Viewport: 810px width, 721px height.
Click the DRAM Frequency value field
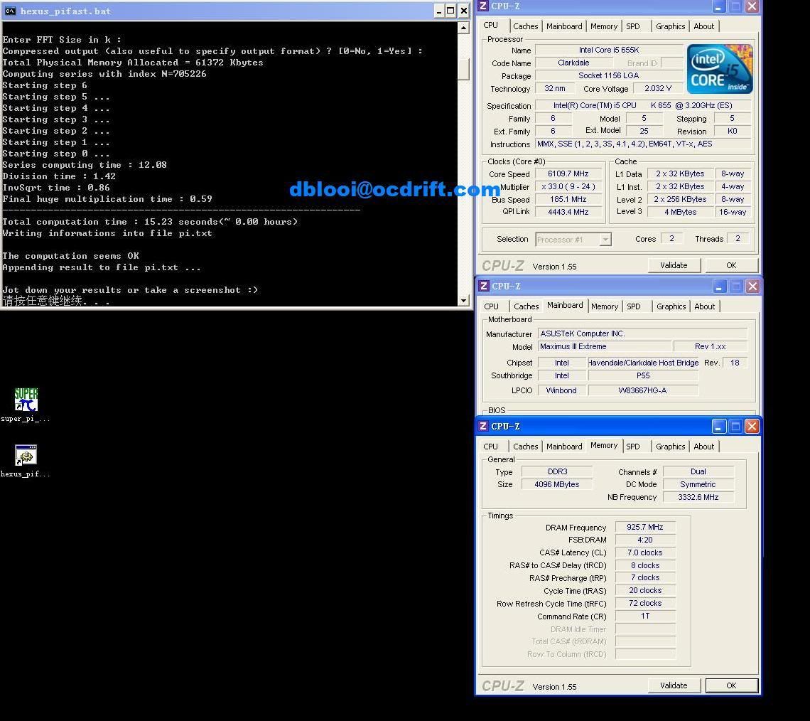pyautogui.click(x=644, y=528)
